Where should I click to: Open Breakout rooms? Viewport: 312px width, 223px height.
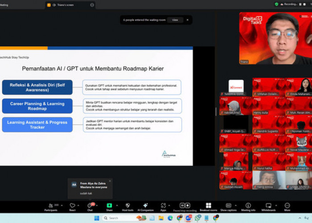[x=208, y=206]
